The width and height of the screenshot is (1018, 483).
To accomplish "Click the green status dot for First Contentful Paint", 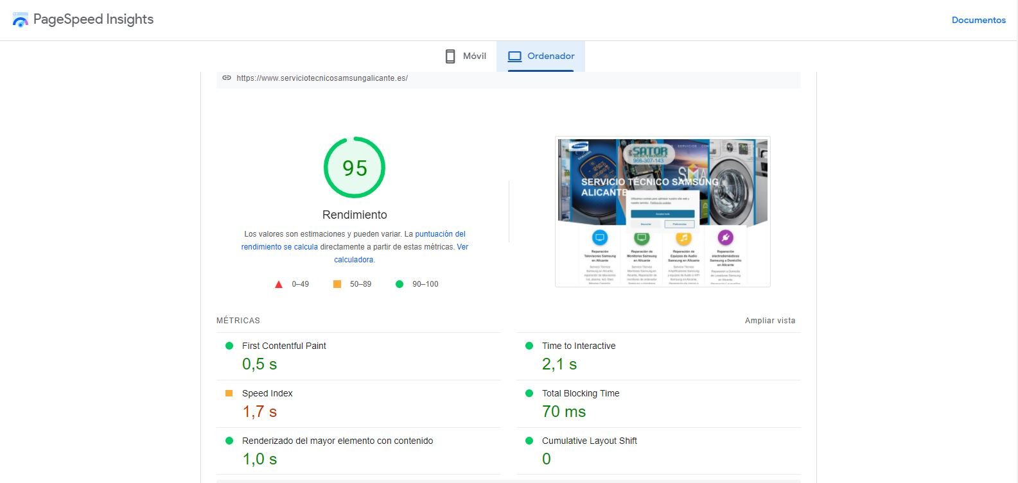I will 229,346.
